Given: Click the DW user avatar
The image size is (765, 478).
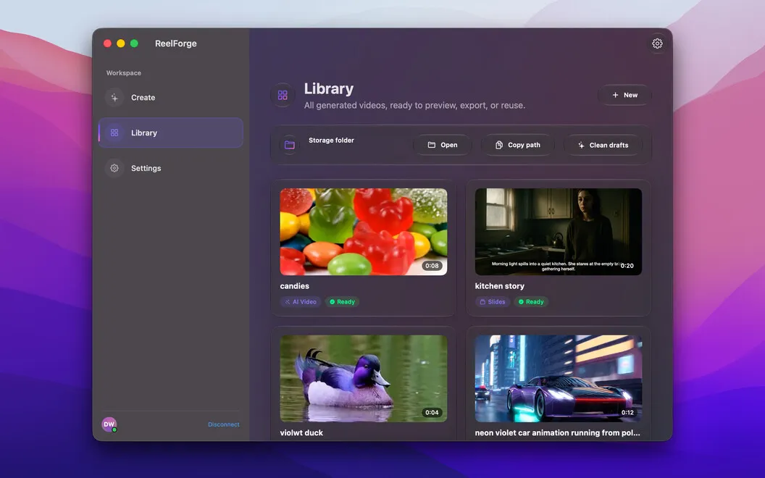Looking at the screenshot, I should (x=109, y=424).
